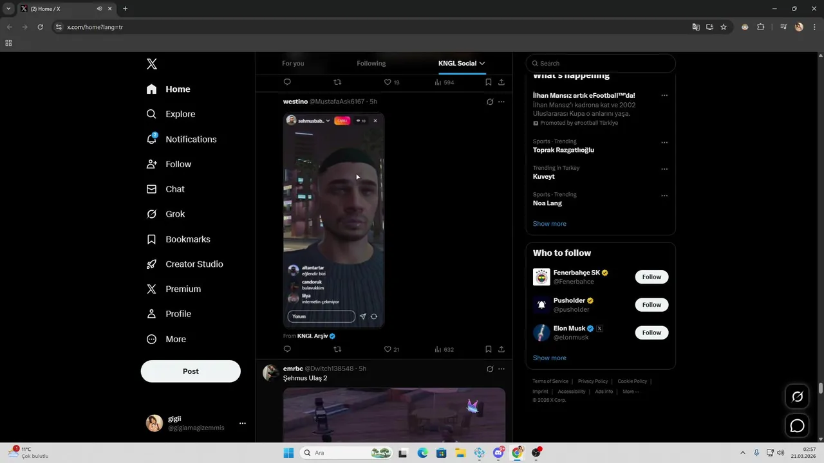Image resolution: width=824 pixels, height=463 pixels.
Task: Open Premium from the sidebar
Action: click(174, 289)
